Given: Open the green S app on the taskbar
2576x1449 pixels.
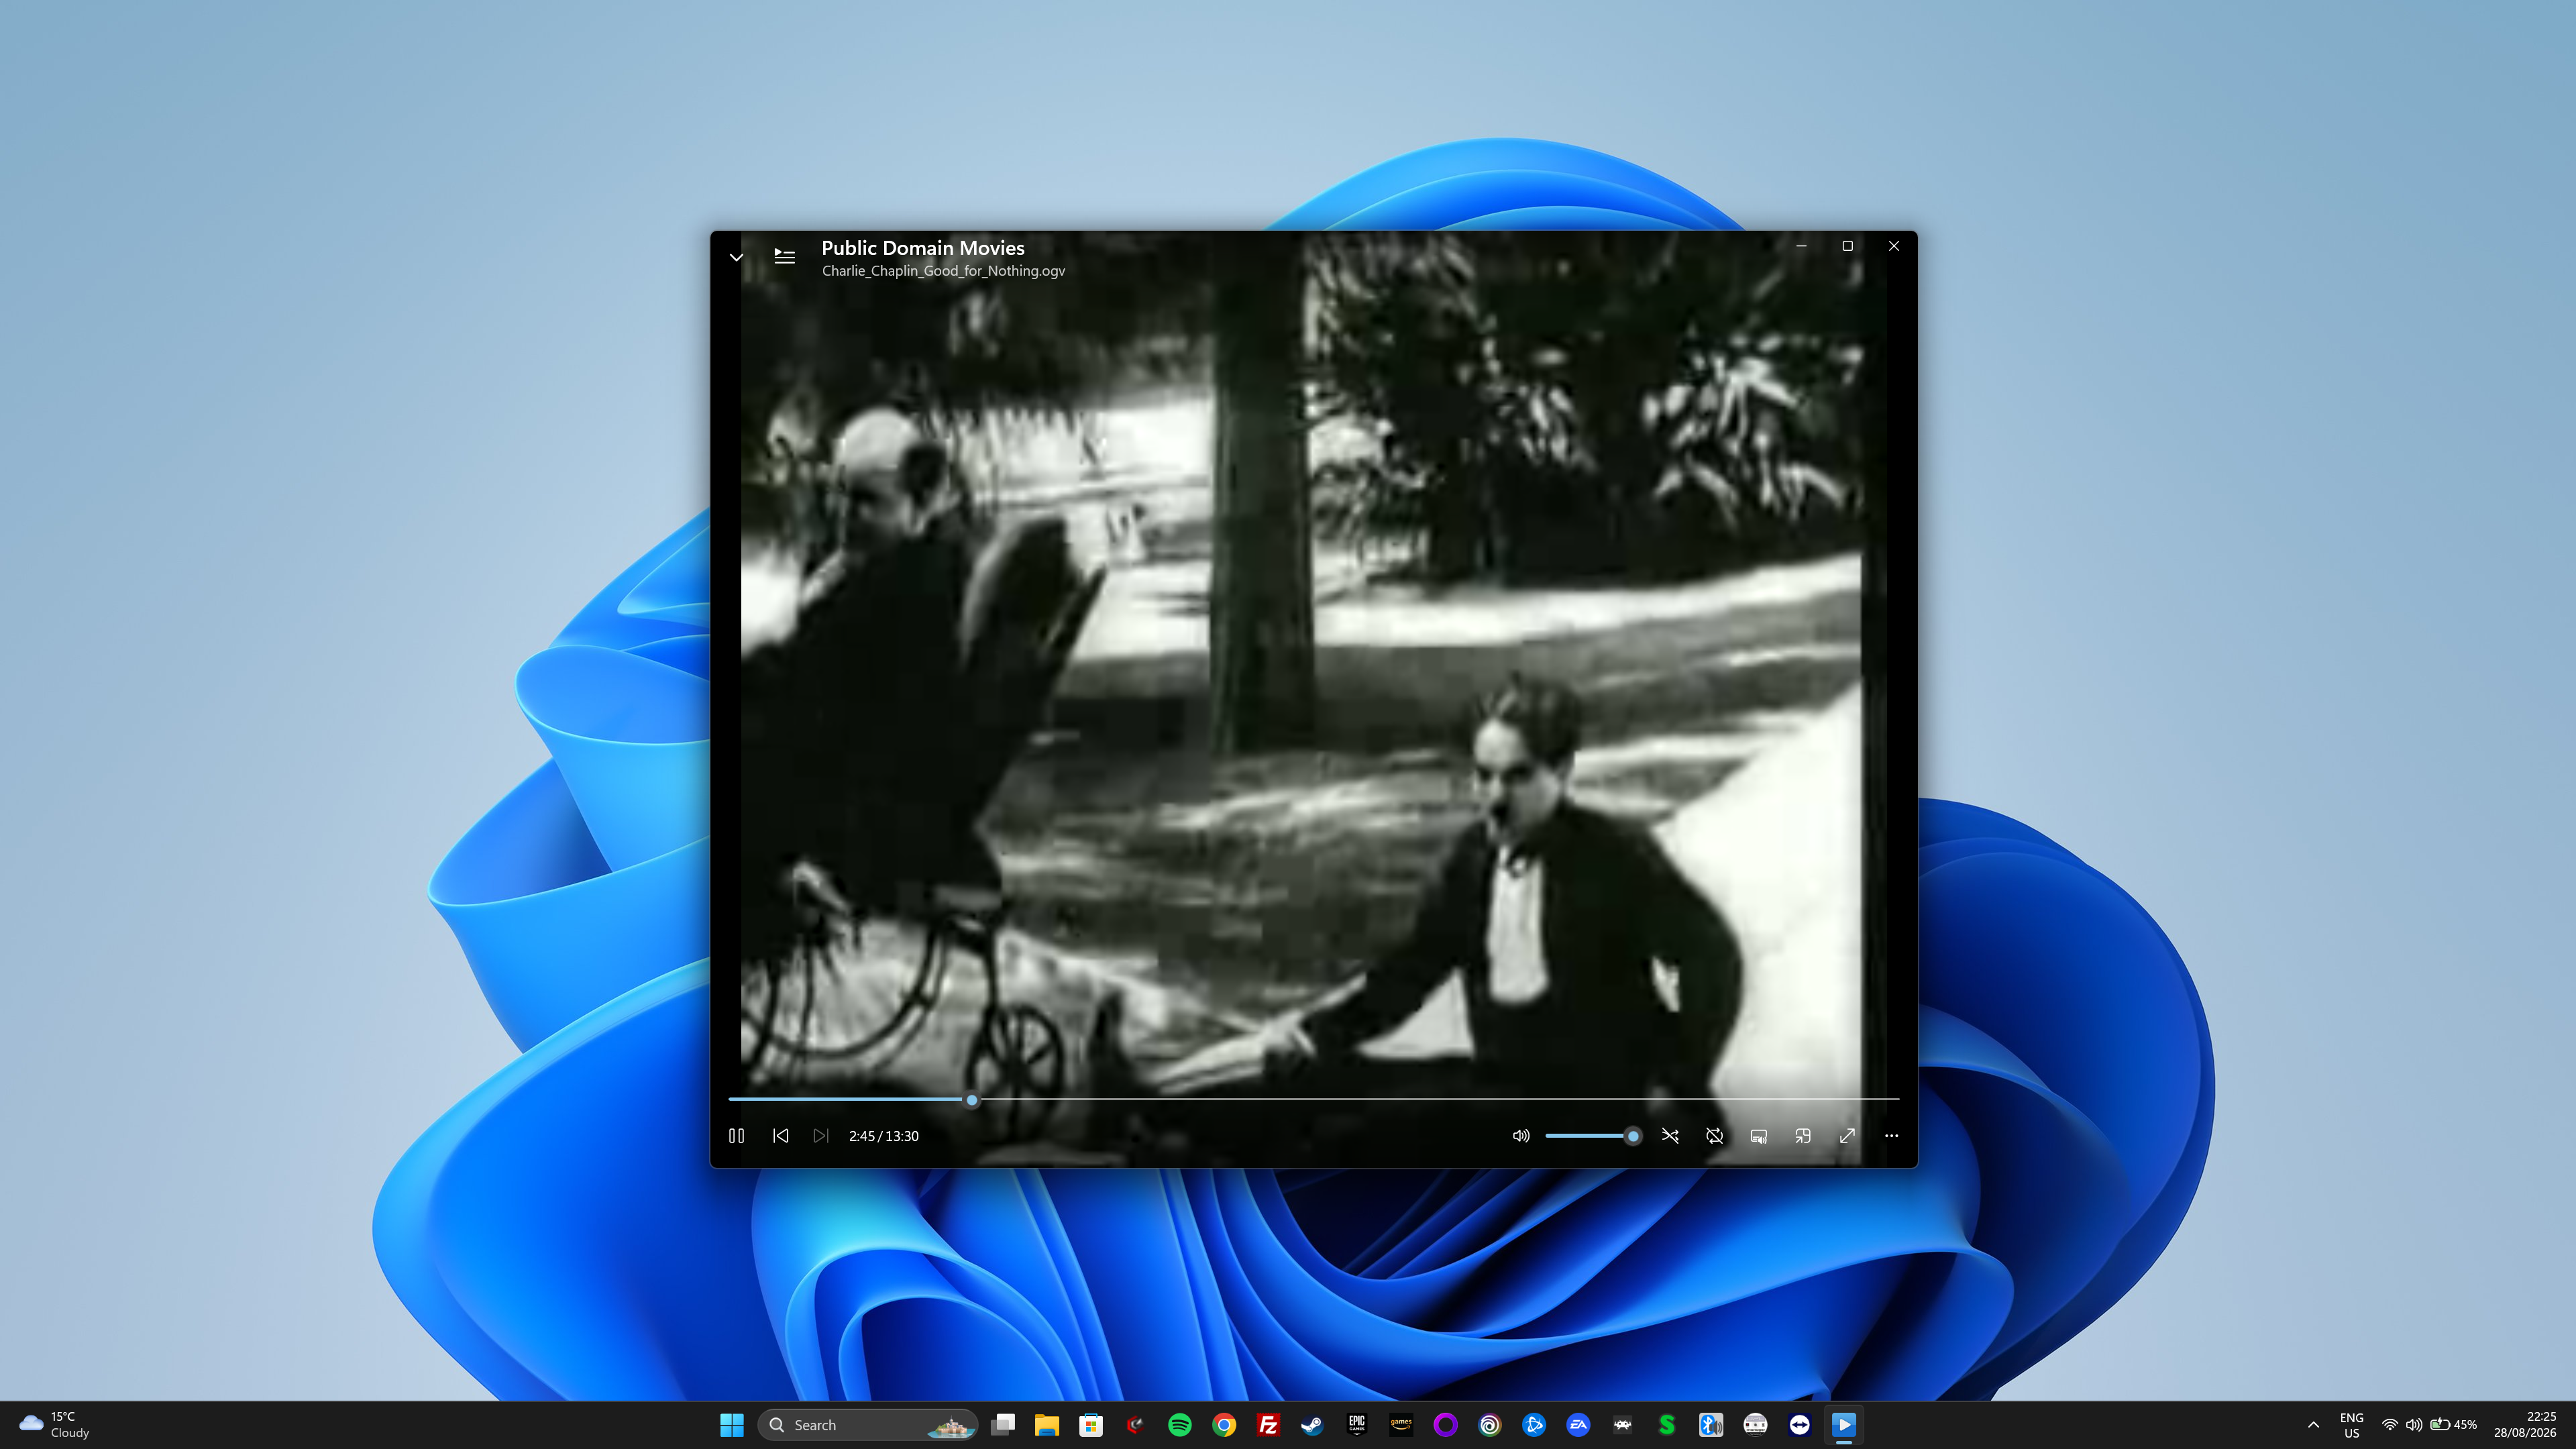Looking at the screenshot, I should 1667,1425.
